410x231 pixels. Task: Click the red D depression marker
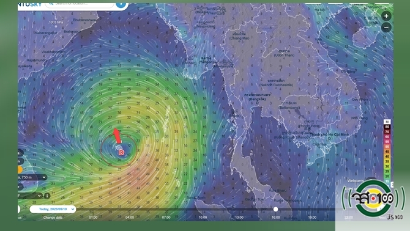tap(121, 152)
